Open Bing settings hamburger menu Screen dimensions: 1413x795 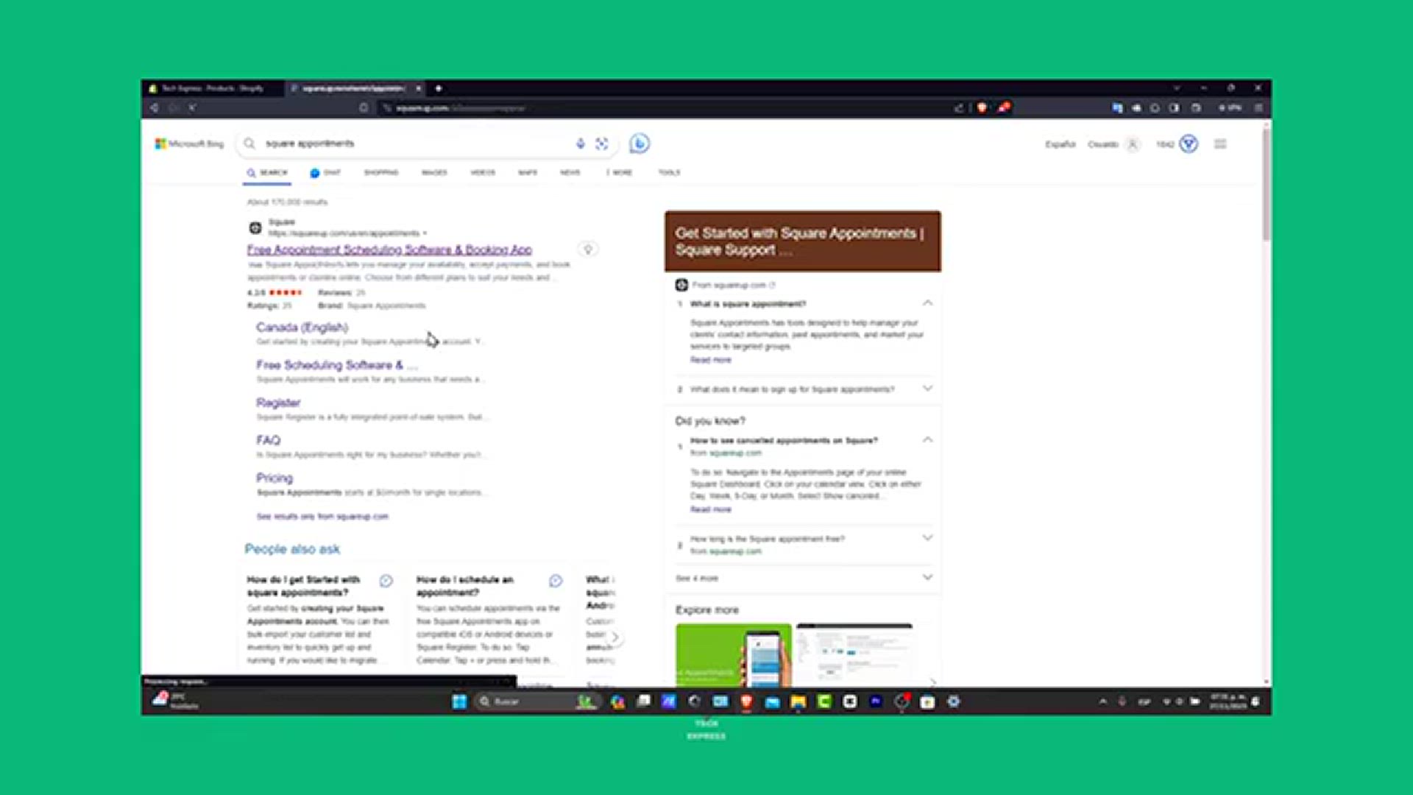(1220, 144)
